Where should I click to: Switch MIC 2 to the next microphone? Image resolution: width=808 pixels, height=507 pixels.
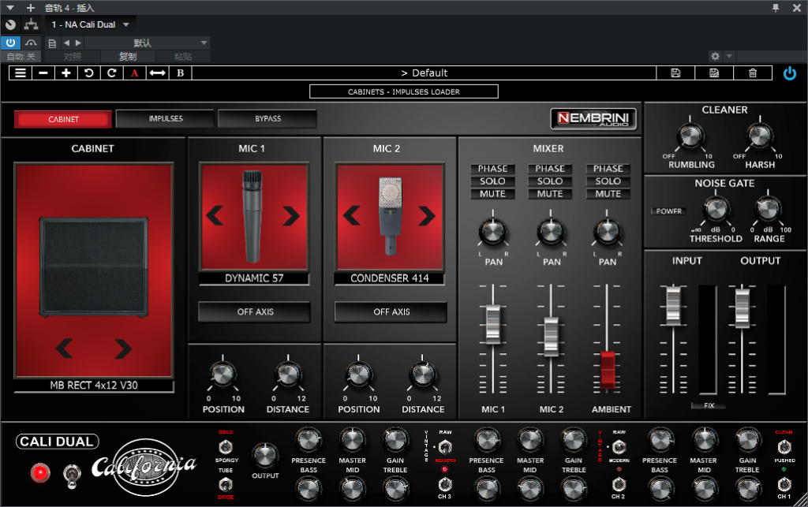click(427, 216)
